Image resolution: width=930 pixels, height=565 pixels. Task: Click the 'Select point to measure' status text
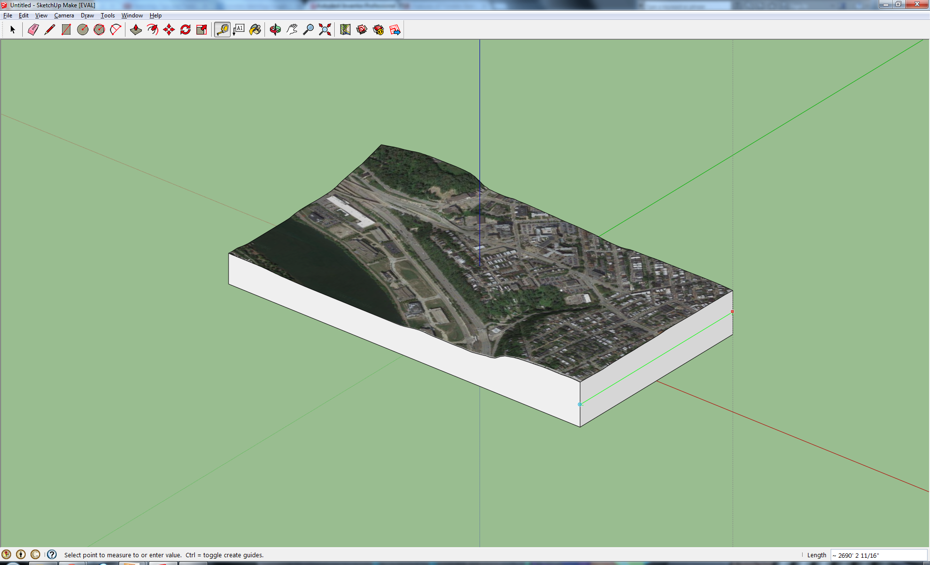pos(164,555)
